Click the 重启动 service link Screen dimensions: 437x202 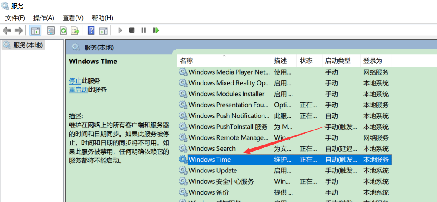[x=79, y=90]
